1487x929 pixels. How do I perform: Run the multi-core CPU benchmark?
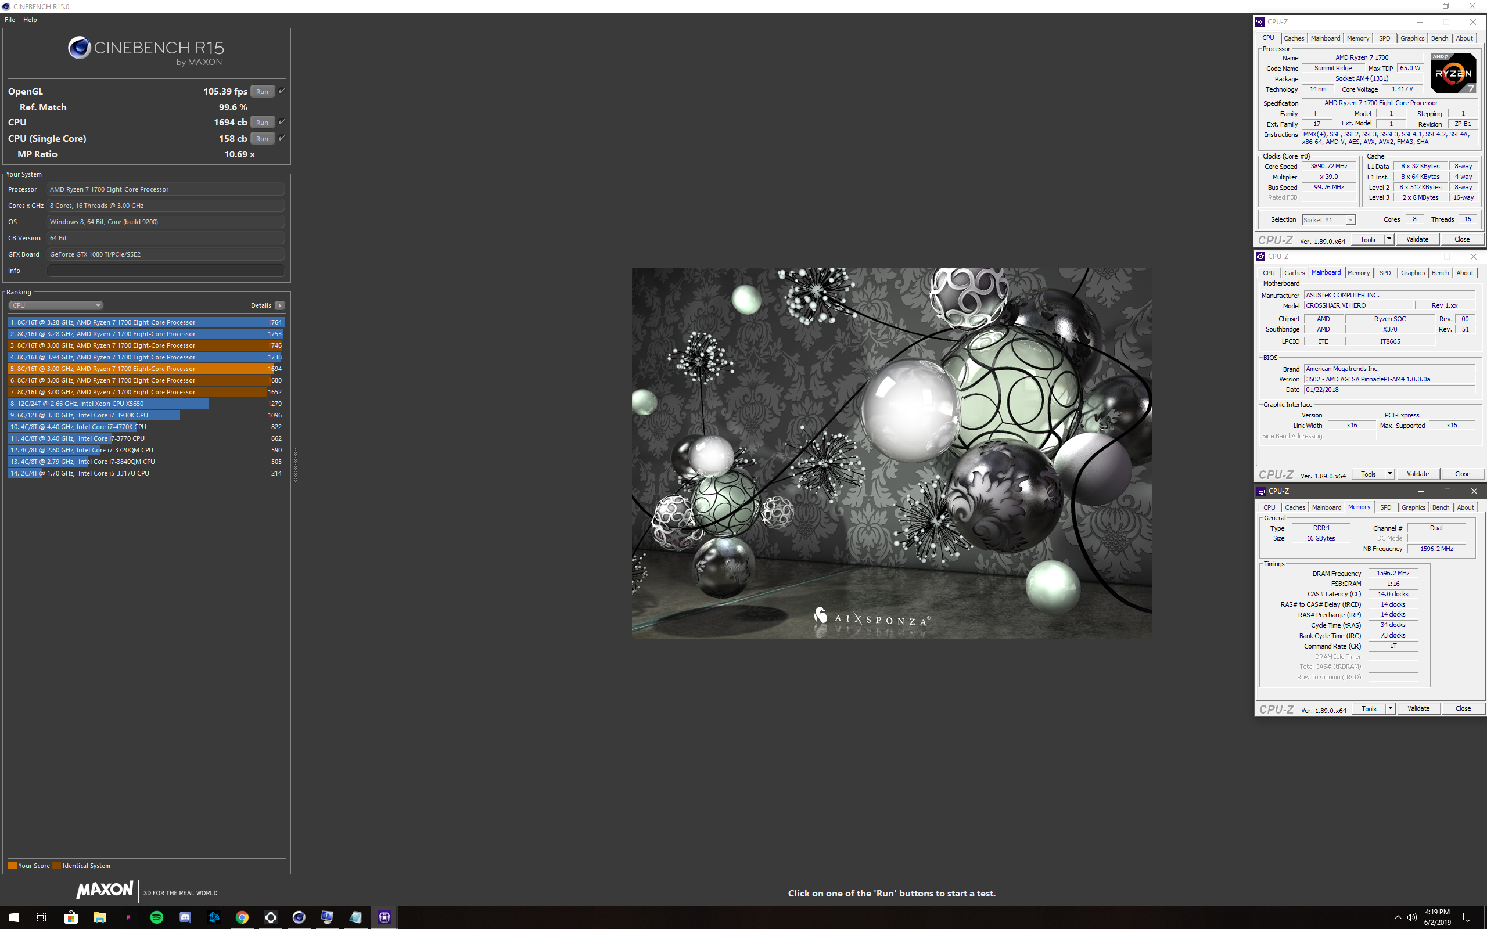pos(263,123)
